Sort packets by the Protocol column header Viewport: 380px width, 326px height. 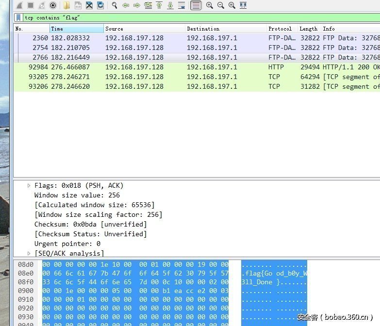(281, 29)
